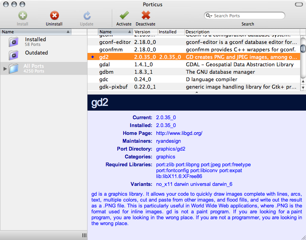Open the graphics/gd2 port directory link
306x240 pixels.
tap(171, 149)
